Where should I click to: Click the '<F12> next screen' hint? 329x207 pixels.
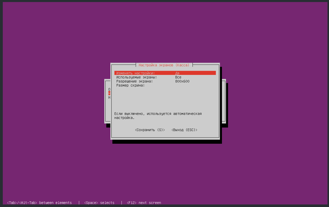point(144,203)
